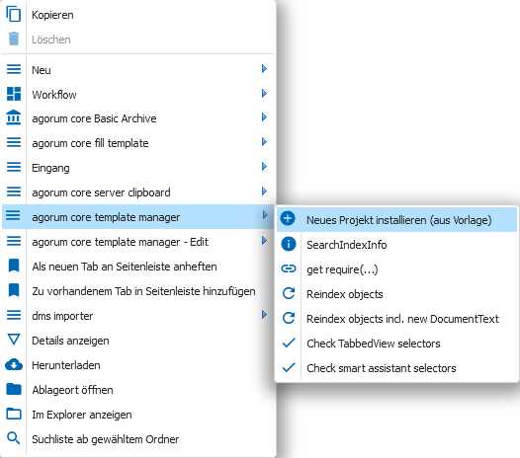Click the blue plus icon for Neues Projekt
Viewport: 520px width, 458px height.
[288, 218]
